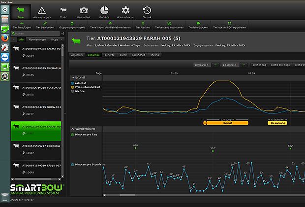This screenshot has width=305, height=207.
Task: Switch to the animal Gesundheit tab
Action: pyautogui.click(x=139, y=55)
